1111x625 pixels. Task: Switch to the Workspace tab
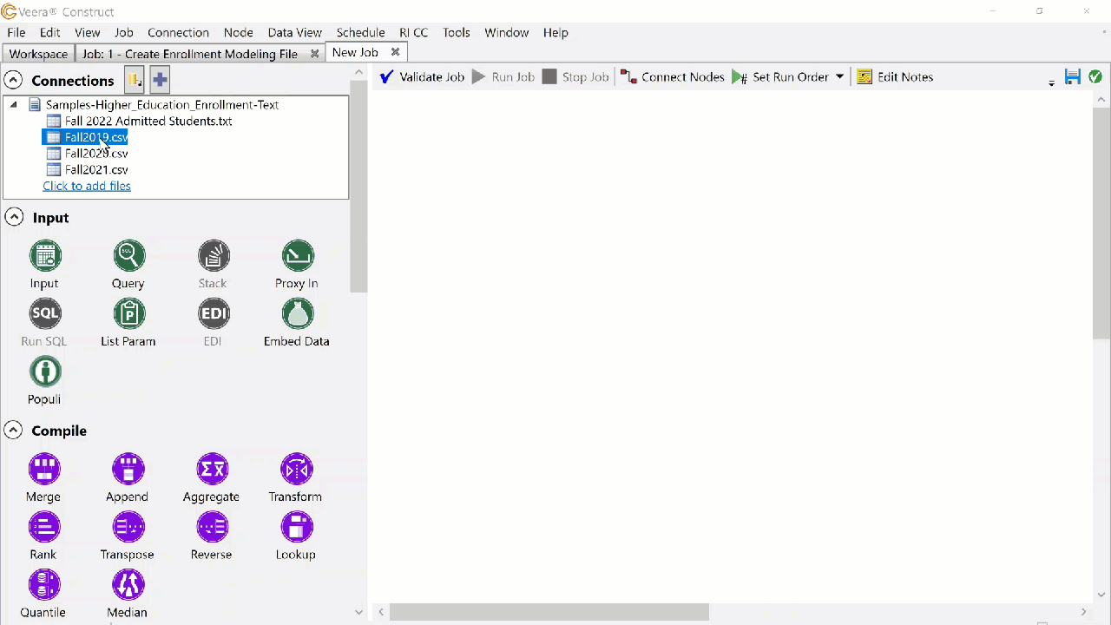[38, 53]
